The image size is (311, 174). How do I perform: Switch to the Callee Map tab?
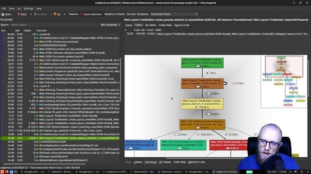pos(165,25)
